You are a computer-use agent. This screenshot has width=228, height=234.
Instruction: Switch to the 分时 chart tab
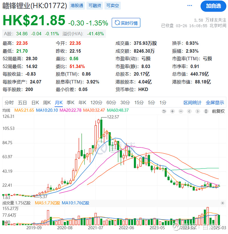[9, 102]
